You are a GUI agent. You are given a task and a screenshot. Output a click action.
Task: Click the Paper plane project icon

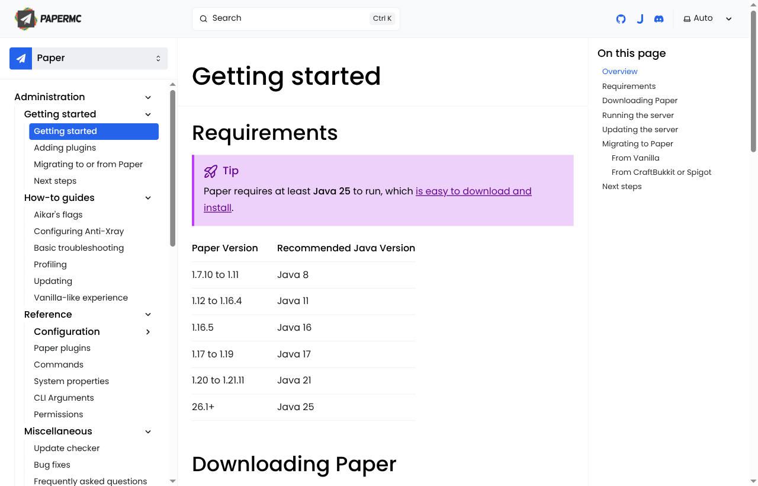tap(21, 58)
